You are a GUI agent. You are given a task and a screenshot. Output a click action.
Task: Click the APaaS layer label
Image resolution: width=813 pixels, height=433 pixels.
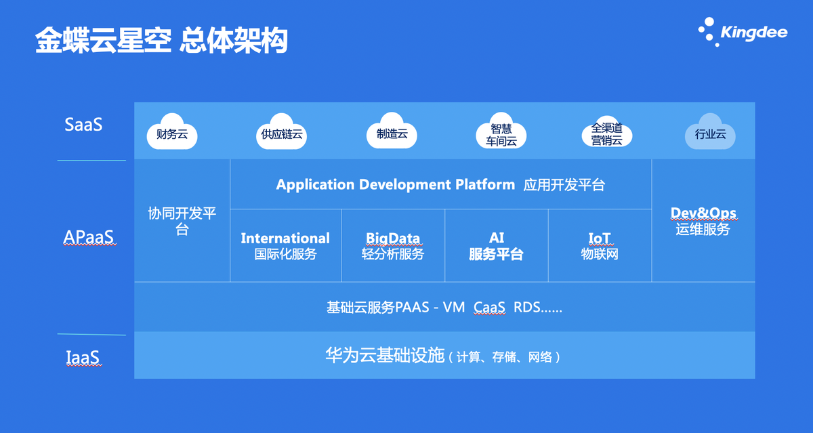coord(88,237)
